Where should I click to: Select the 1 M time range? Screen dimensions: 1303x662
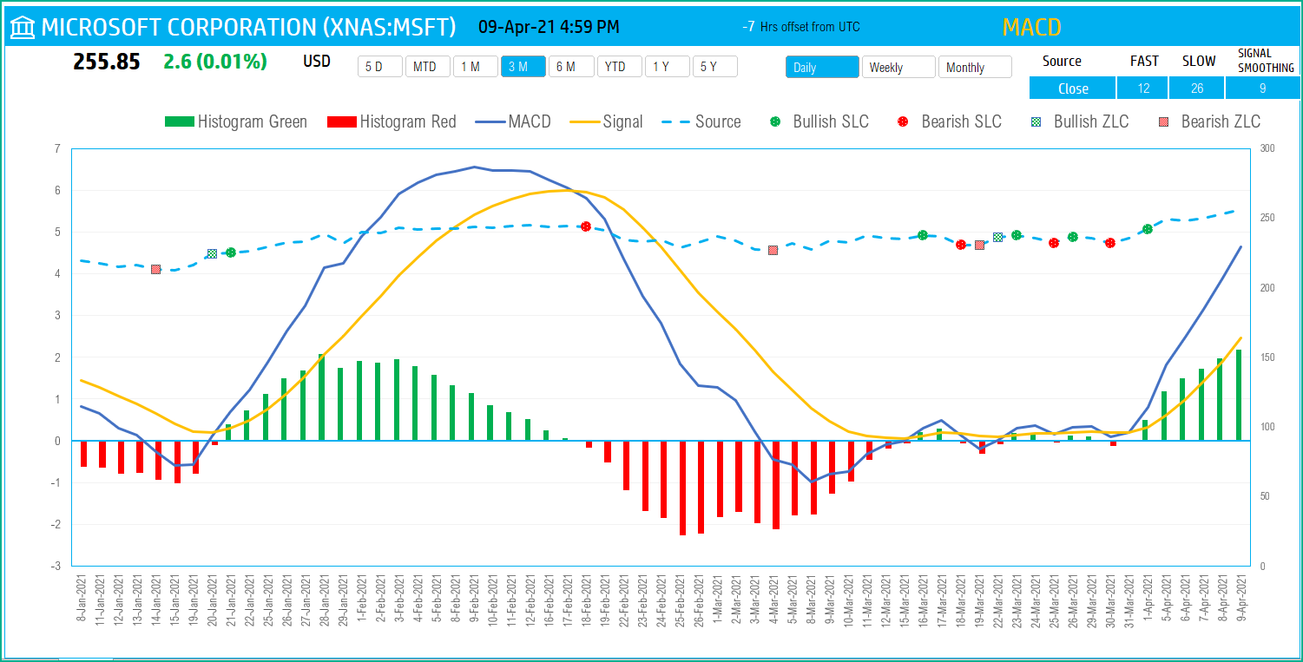pos(476,67)
